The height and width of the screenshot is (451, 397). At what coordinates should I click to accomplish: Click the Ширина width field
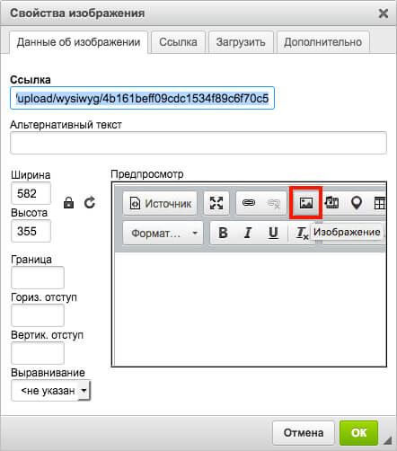tap(31, 193)
